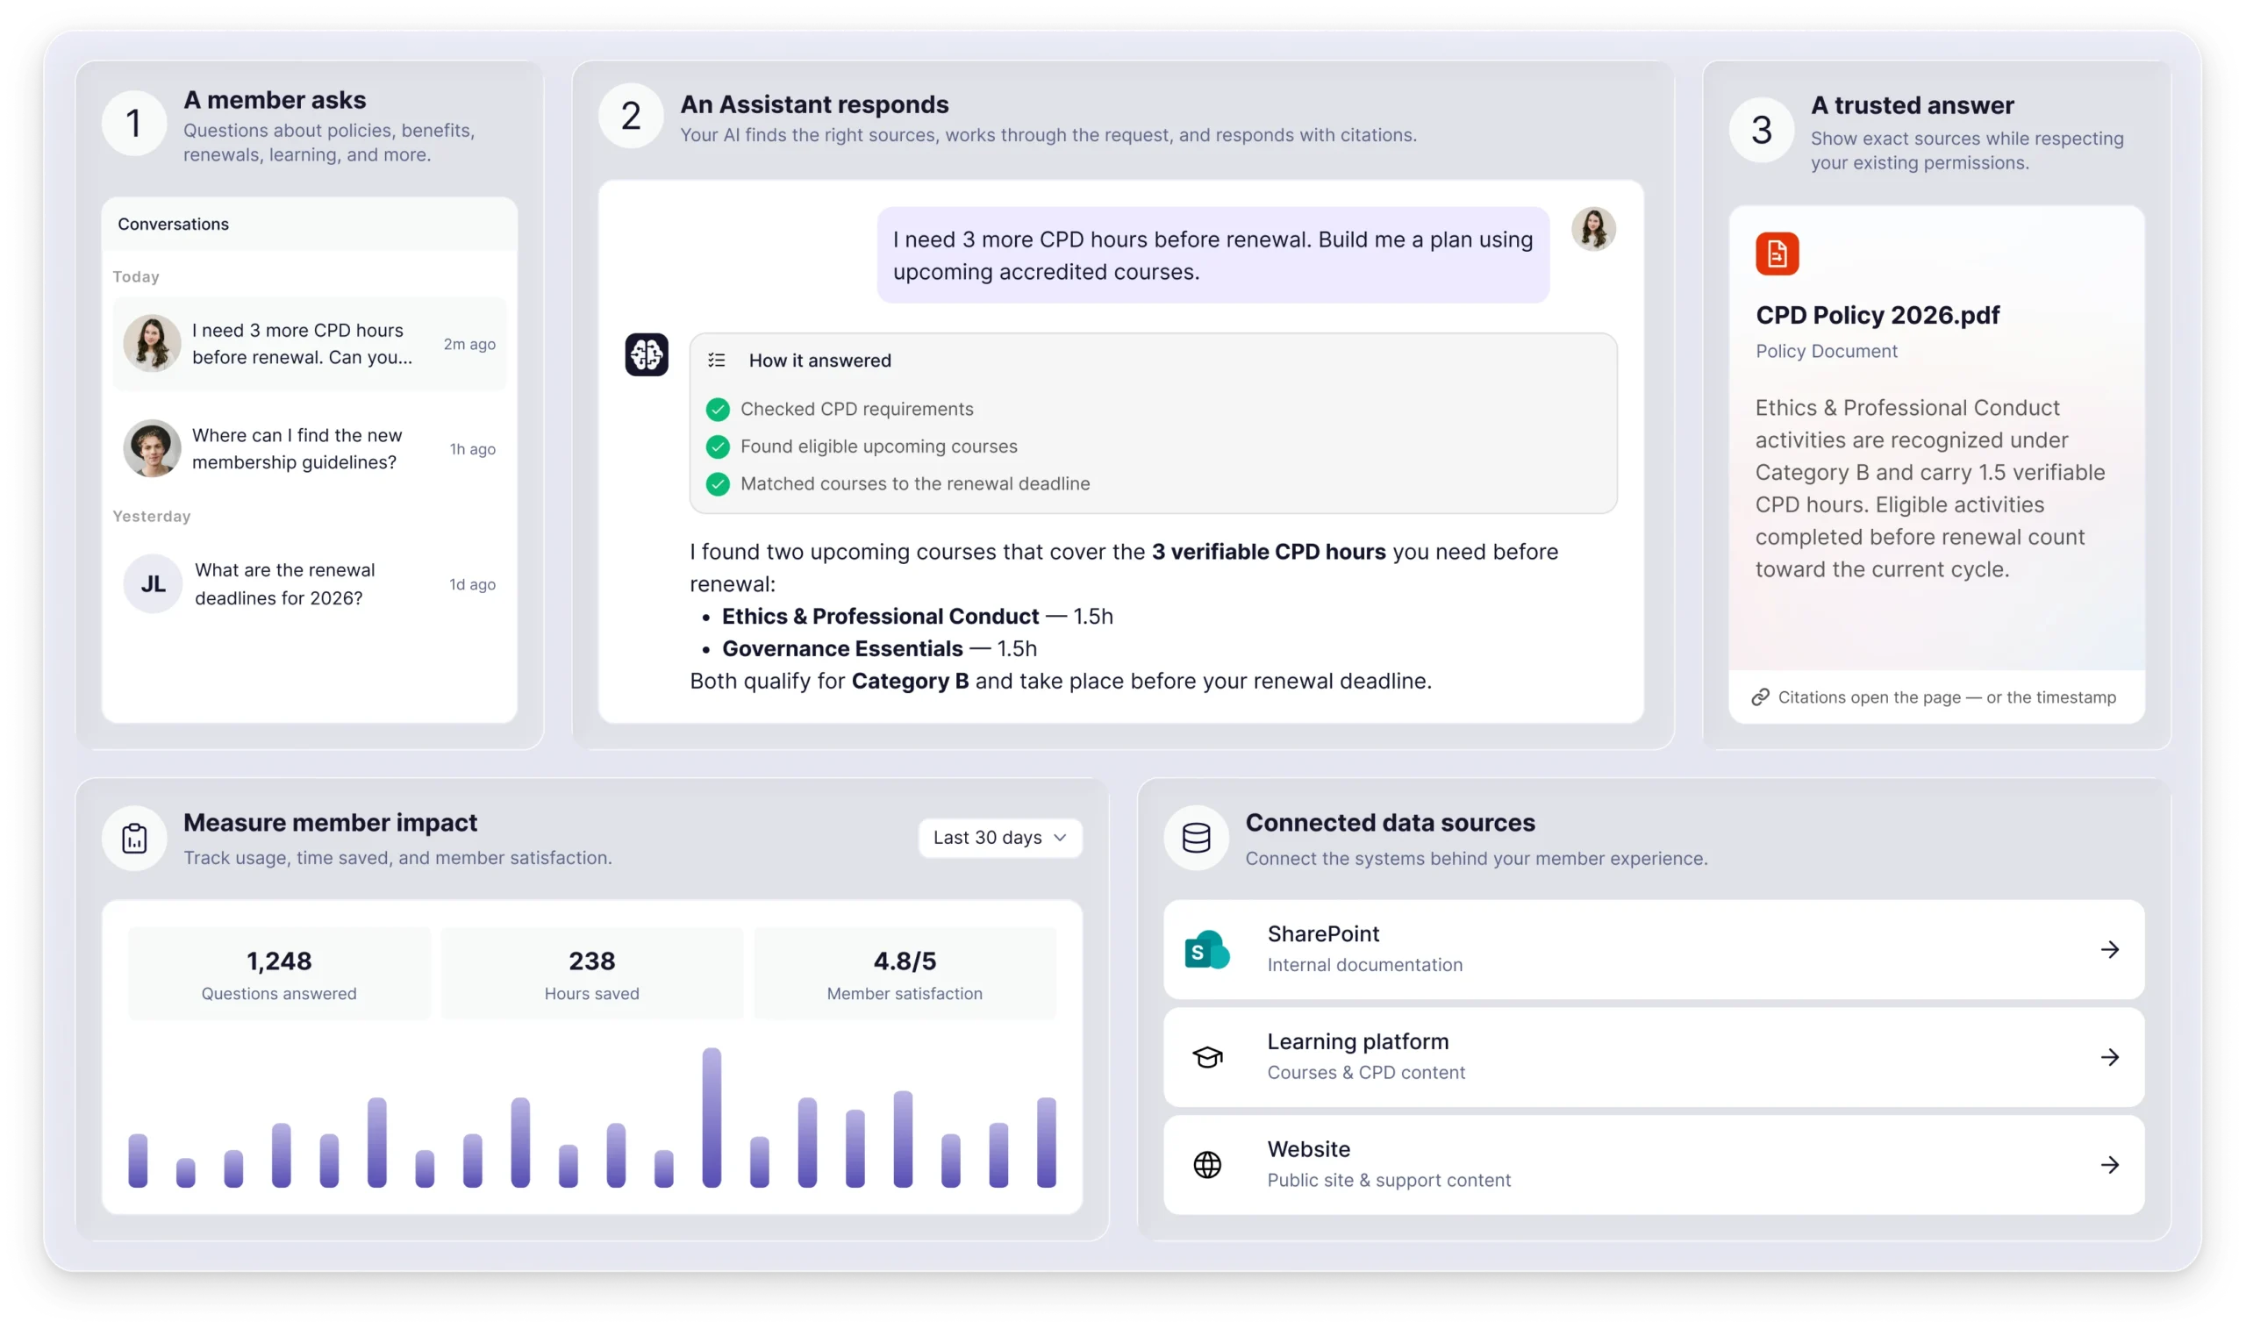The height and width of the screenshot is (1329, 2246).
Task: Click the Website globe icon
Action: [1206, 1164]
